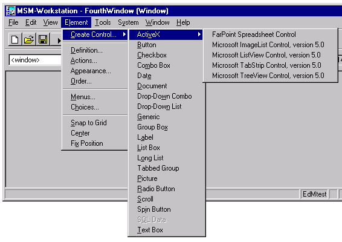This screenshot has height=242, width=342.
Task: Click the MSM-Workstation title bar app icon
Action: [10, 11]
